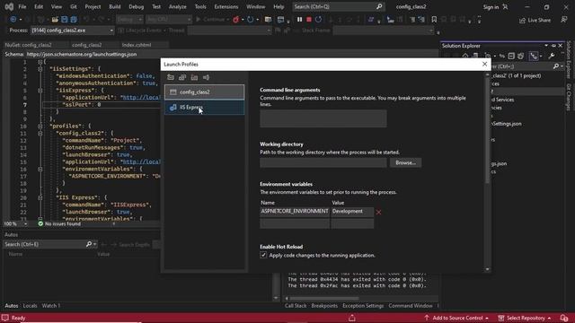Remove the ASPNETCORE_ENVIRONMENT variable with red X

pos(378,212)
